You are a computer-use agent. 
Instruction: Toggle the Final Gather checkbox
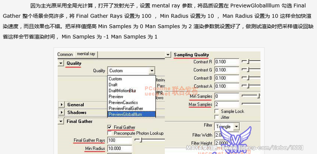point(109,127)
